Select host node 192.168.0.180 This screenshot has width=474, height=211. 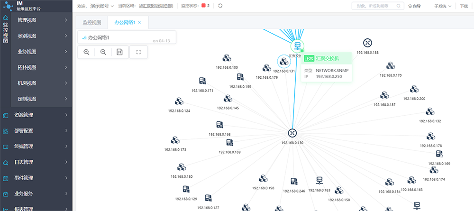182,167
